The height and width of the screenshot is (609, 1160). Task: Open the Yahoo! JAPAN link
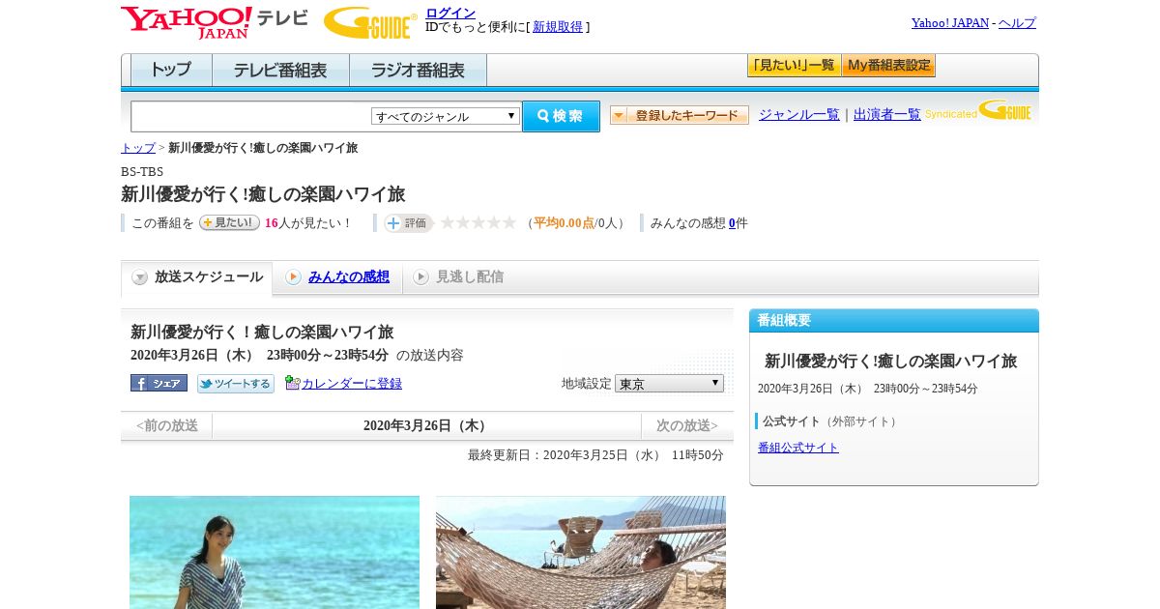pyautogui.click(x=950, y=23)
